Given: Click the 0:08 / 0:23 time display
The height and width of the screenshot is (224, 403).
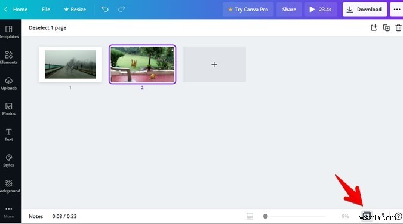Looking at the screenshot, I should (x=64, y=216).
